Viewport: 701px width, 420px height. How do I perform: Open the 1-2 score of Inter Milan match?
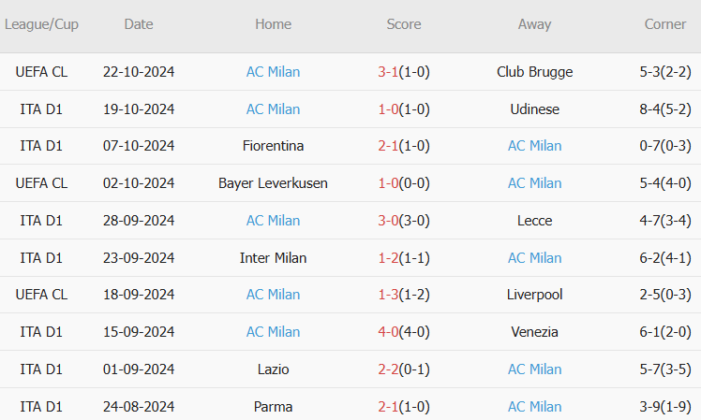(389, 258)
